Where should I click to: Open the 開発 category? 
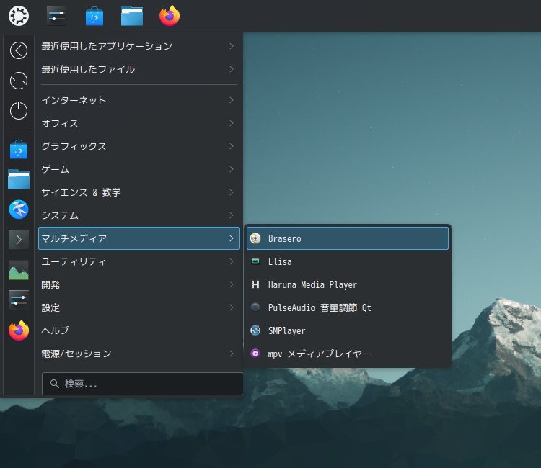pos(139,284)
